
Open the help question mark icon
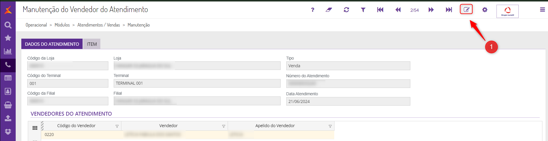[312, 10]
